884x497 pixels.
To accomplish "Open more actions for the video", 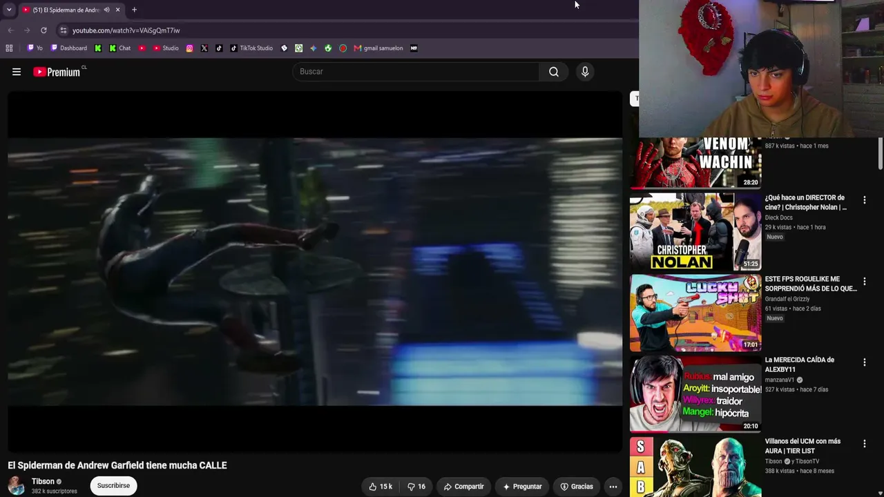I will (613, 487).
